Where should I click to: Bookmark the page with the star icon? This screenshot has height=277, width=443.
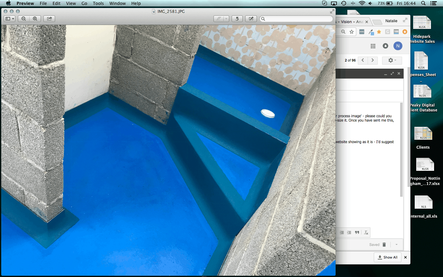(352, 32)
